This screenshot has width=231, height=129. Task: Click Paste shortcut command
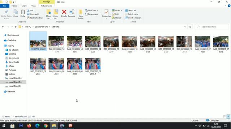pyautogui.click(x=35, y=18)
